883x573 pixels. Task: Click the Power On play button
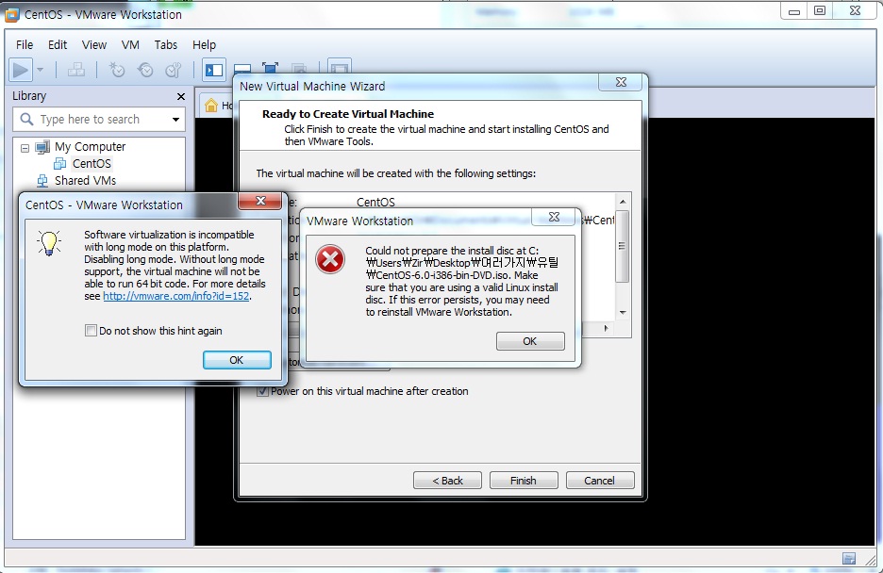(x=20, y=70)
